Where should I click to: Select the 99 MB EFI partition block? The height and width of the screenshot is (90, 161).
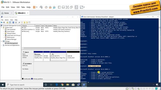tap(47, 56)
